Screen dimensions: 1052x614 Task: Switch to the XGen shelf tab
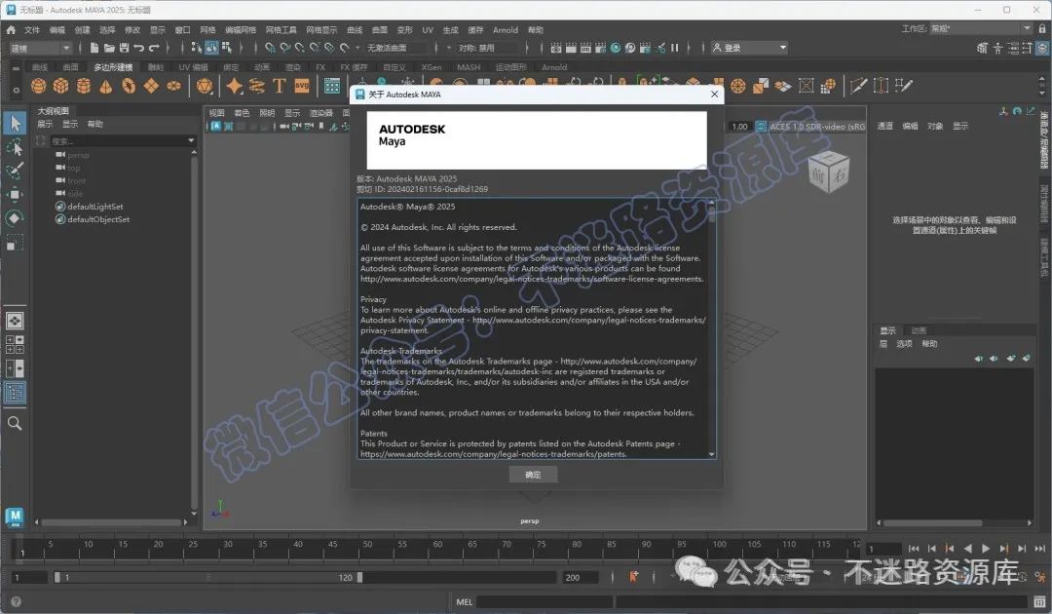432,67
